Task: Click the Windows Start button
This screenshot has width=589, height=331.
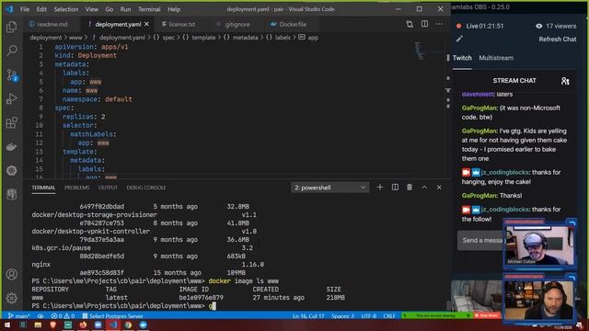Action: (x=7, y=325)
